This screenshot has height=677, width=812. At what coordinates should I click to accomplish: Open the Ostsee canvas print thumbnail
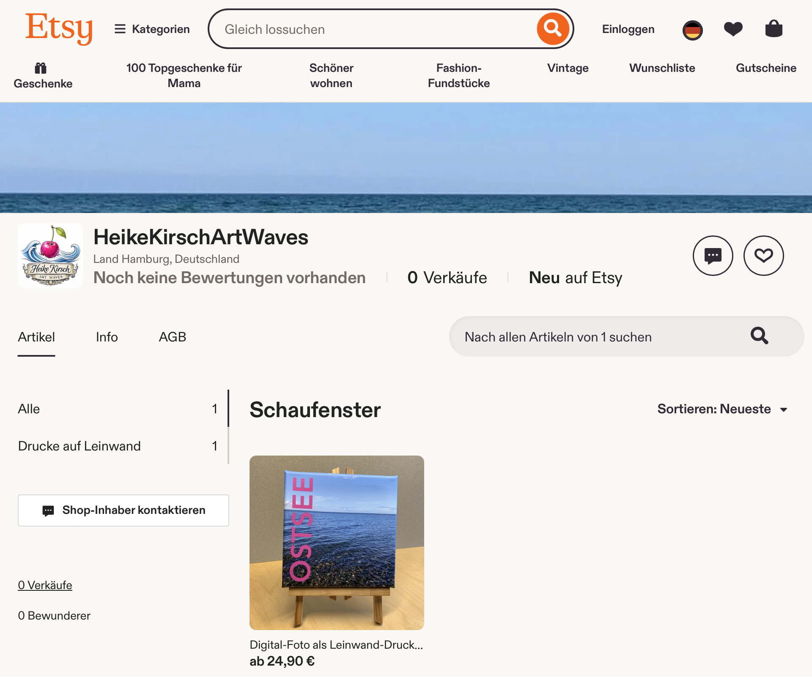pos(337,543)
